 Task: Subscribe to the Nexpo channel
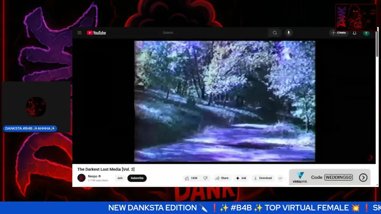[x=137, y=178]
